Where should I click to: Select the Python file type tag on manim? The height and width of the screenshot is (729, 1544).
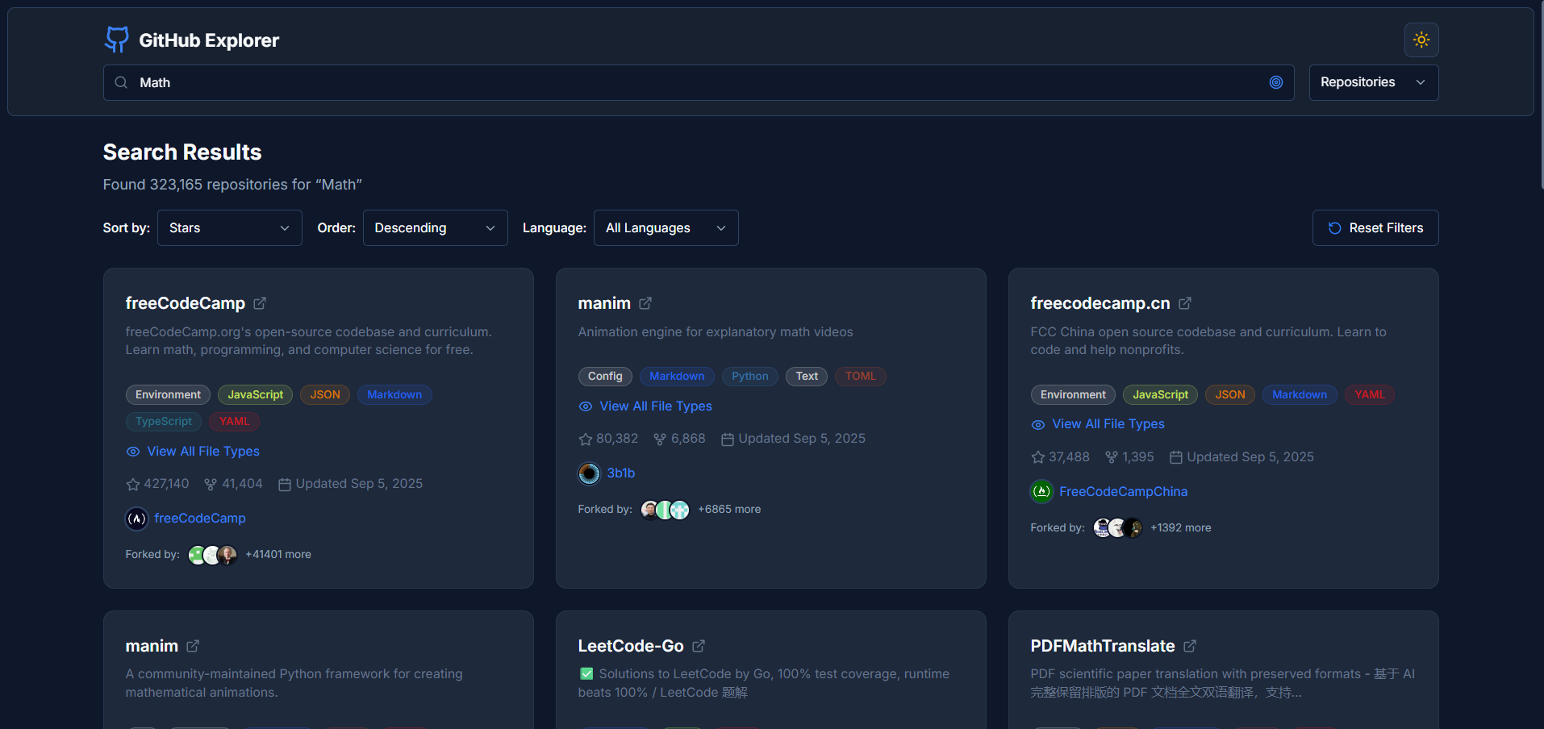click(x=749, y=376)
